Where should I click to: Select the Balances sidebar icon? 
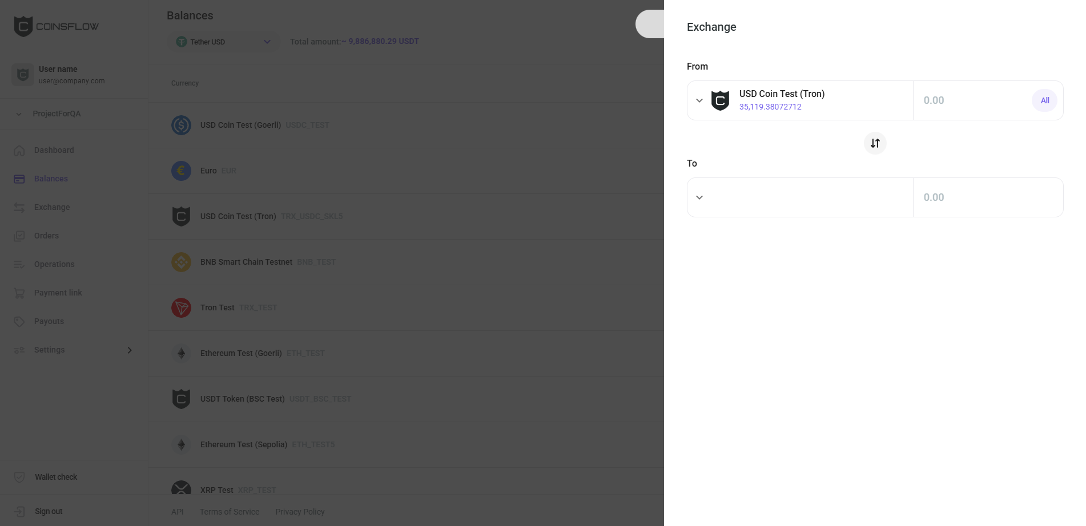19,179
